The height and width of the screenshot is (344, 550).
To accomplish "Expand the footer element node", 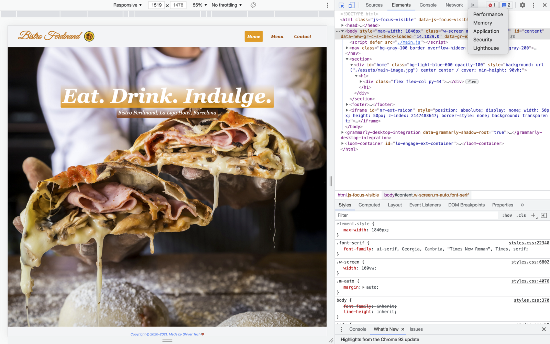I will point(347,105).
